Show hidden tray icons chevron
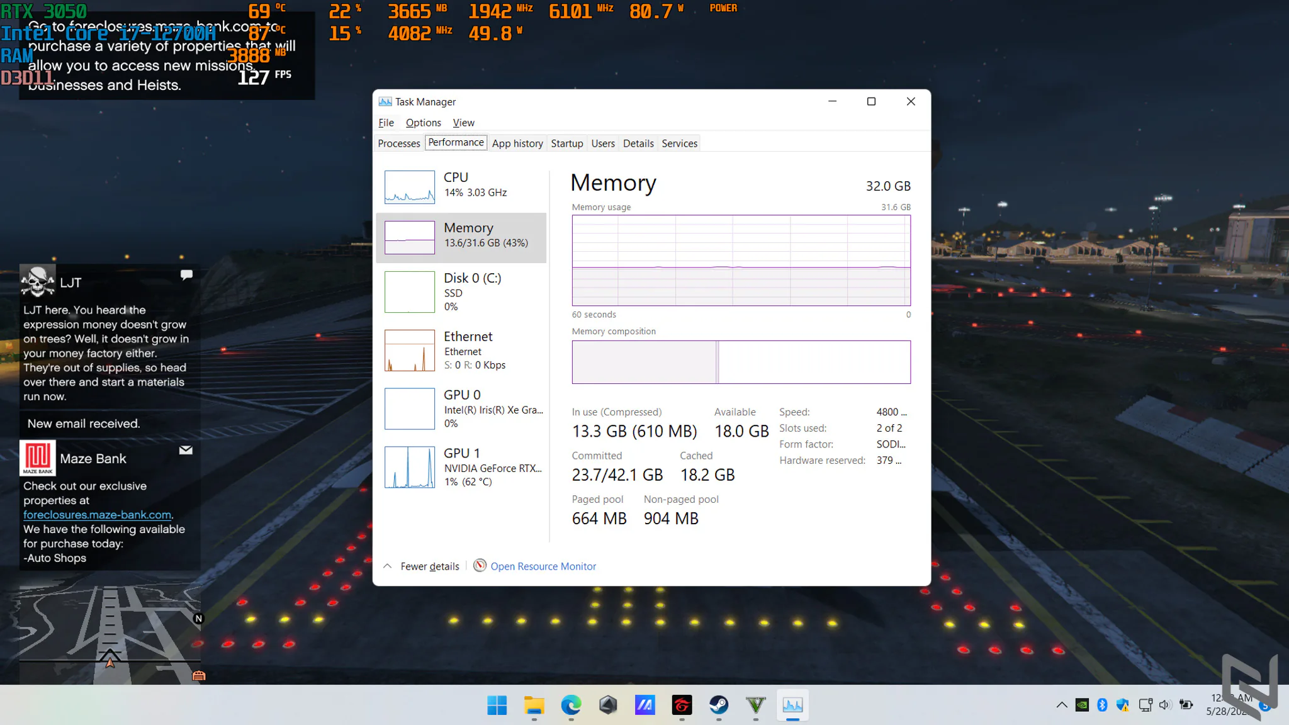Viewport: 1289px width, 725px height. pos(1062,705)
